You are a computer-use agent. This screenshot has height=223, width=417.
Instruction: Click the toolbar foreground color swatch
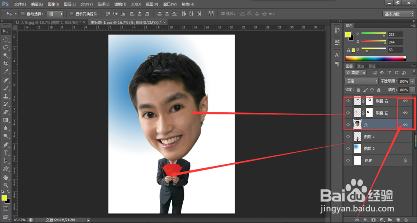pos(4,198)
